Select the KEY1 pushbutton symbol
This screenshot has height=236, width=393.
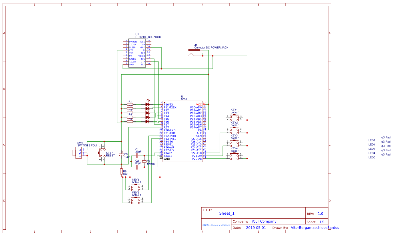coord(234,117)
